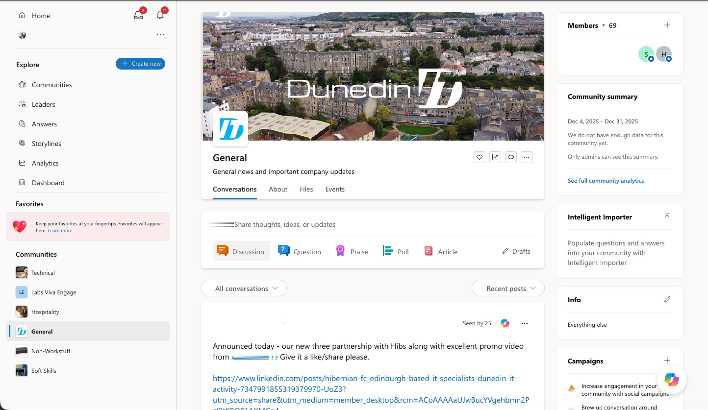
Task: Favorite the General community with heart icon
Action: pyautogui.click(x=480, y=157)
